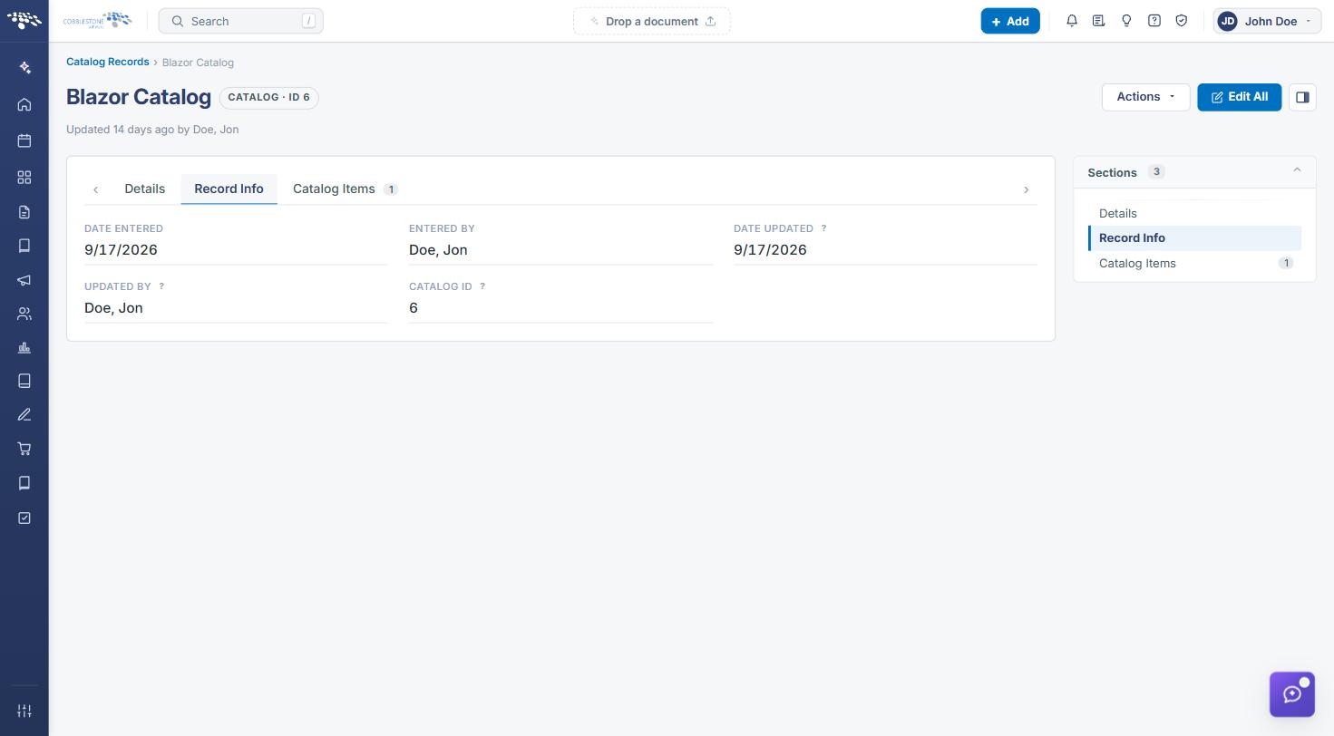Open the shopping cart icon in sidebar
Viewport: 1334px width, 736px height.
[x=24, y=449]
